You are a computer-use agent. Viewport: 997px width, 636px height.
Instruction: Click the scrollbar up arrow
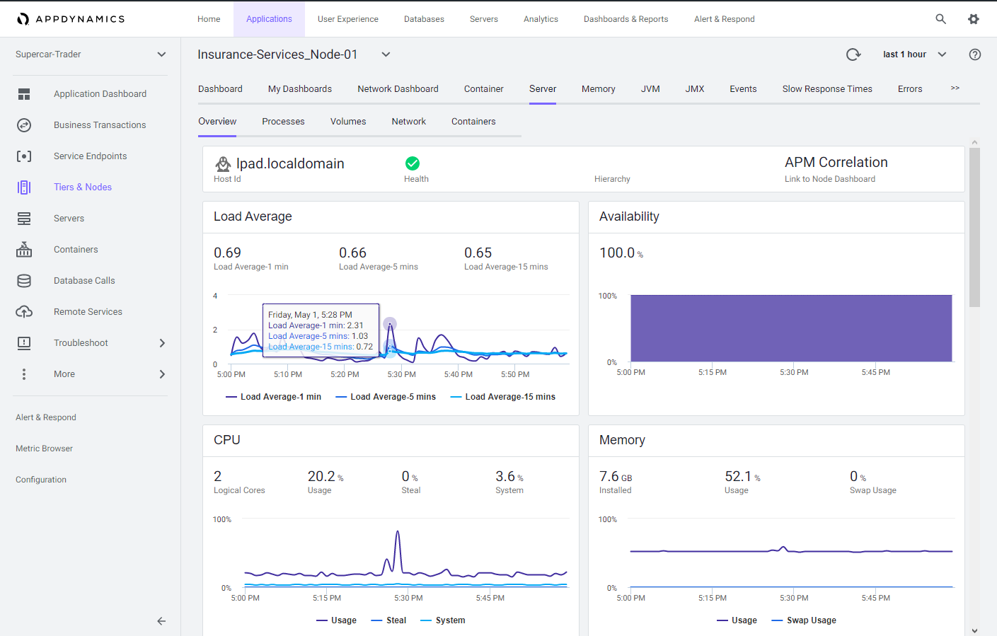(x=975, y=143)
